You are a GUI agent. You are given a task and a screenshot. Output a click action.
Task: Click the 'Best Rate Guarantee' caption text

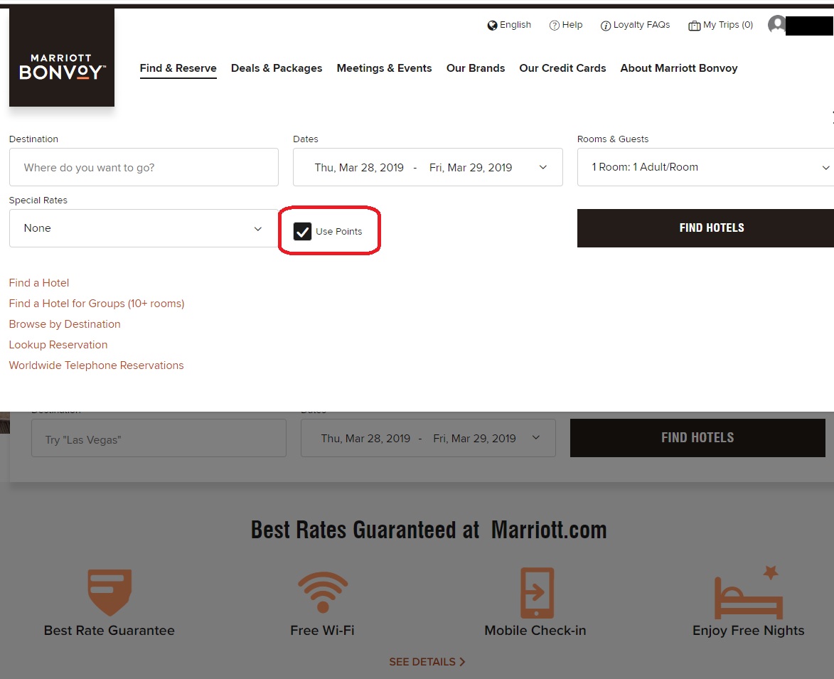(109, 631)
